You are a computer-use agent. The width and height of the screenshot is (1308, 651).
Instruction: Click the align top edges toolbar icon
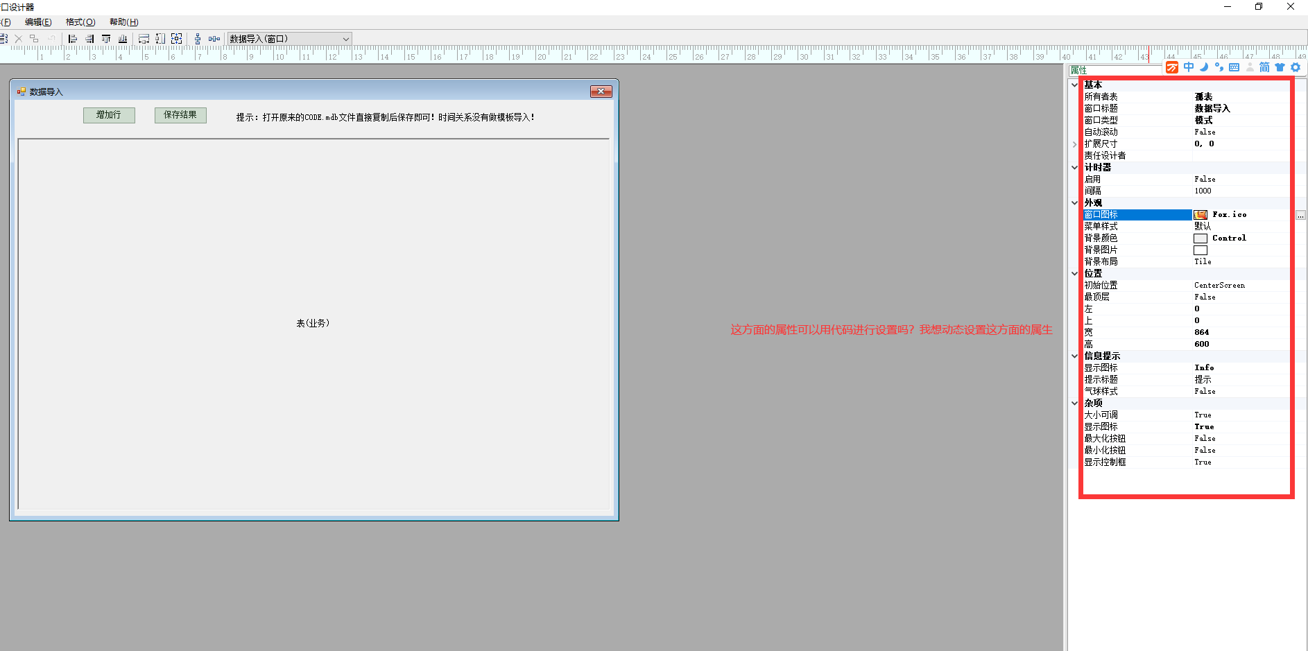point(106,39)
